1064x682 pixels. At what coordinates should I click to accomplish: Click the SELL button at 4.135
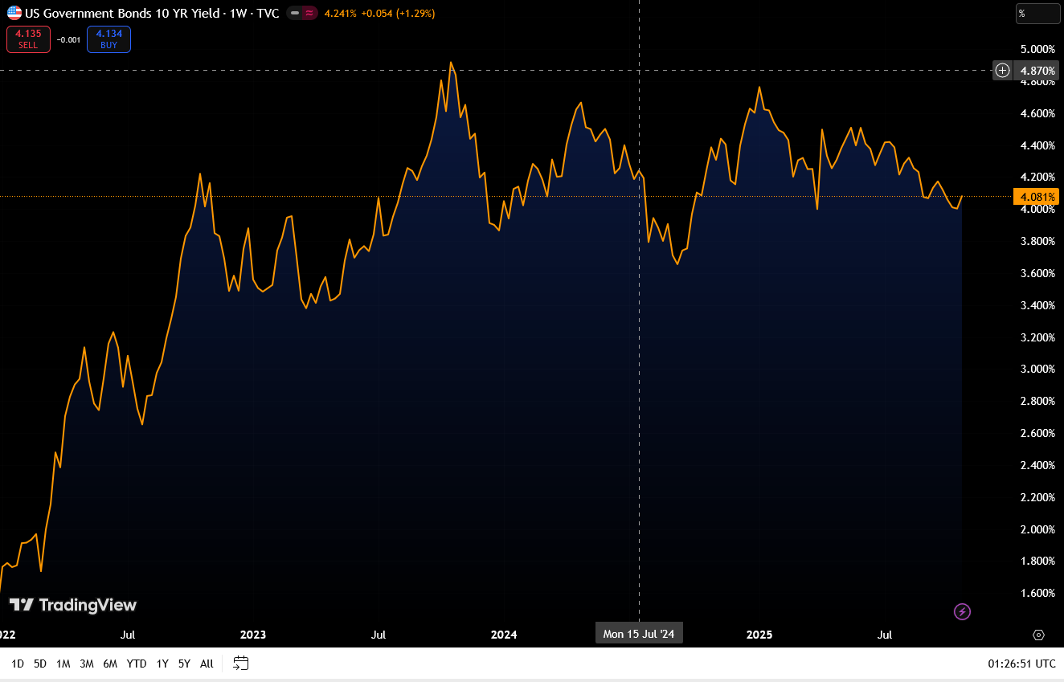(x=28, y=39)
